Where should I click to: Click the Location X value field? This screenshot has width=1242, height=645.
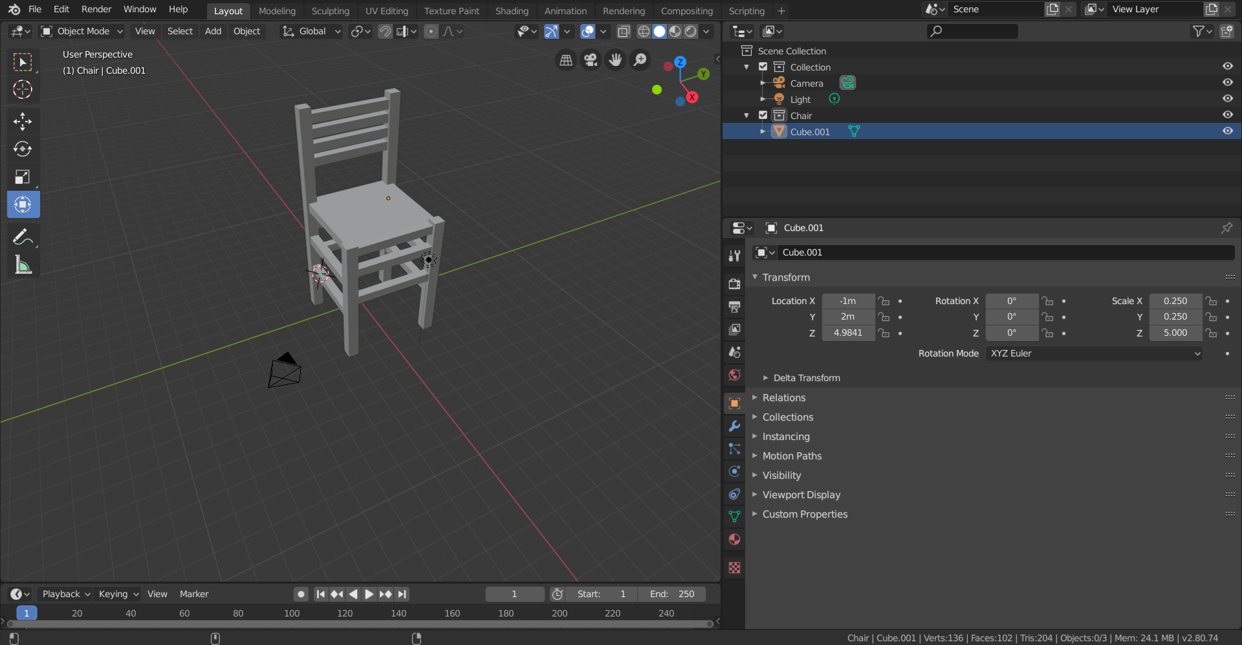[847, 301]
